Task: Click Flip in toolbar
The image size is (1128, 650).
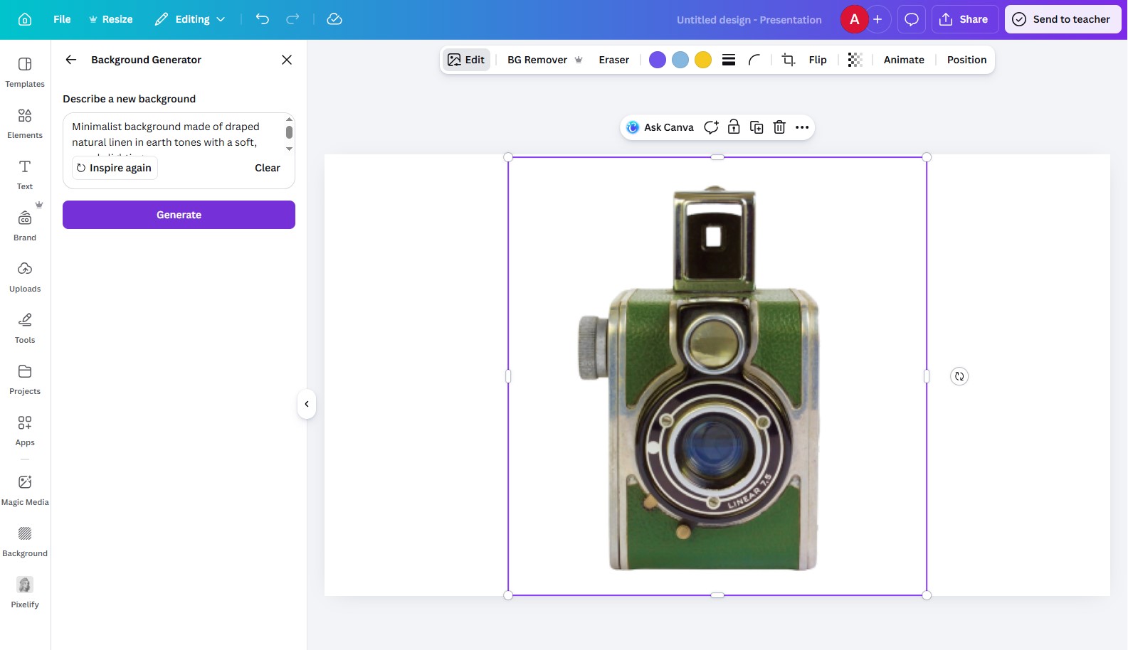Action: pyautogui.click(x=818, y=60)
